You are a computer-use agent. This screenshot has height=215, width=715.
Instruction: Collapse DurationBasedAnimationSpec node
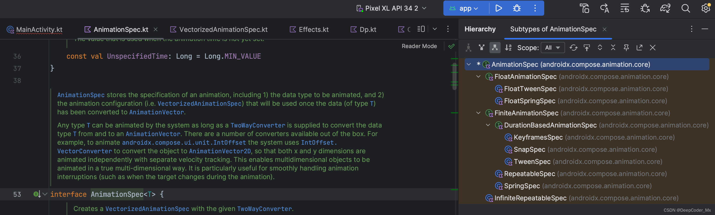click(488, 125)
